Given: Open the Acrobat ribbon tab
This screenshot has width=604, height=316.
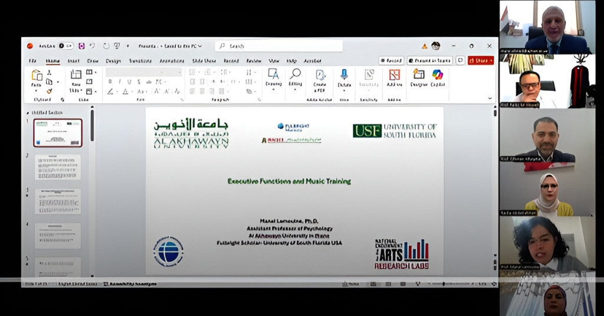Looking at the screenshot, I should tap(313, 61).
